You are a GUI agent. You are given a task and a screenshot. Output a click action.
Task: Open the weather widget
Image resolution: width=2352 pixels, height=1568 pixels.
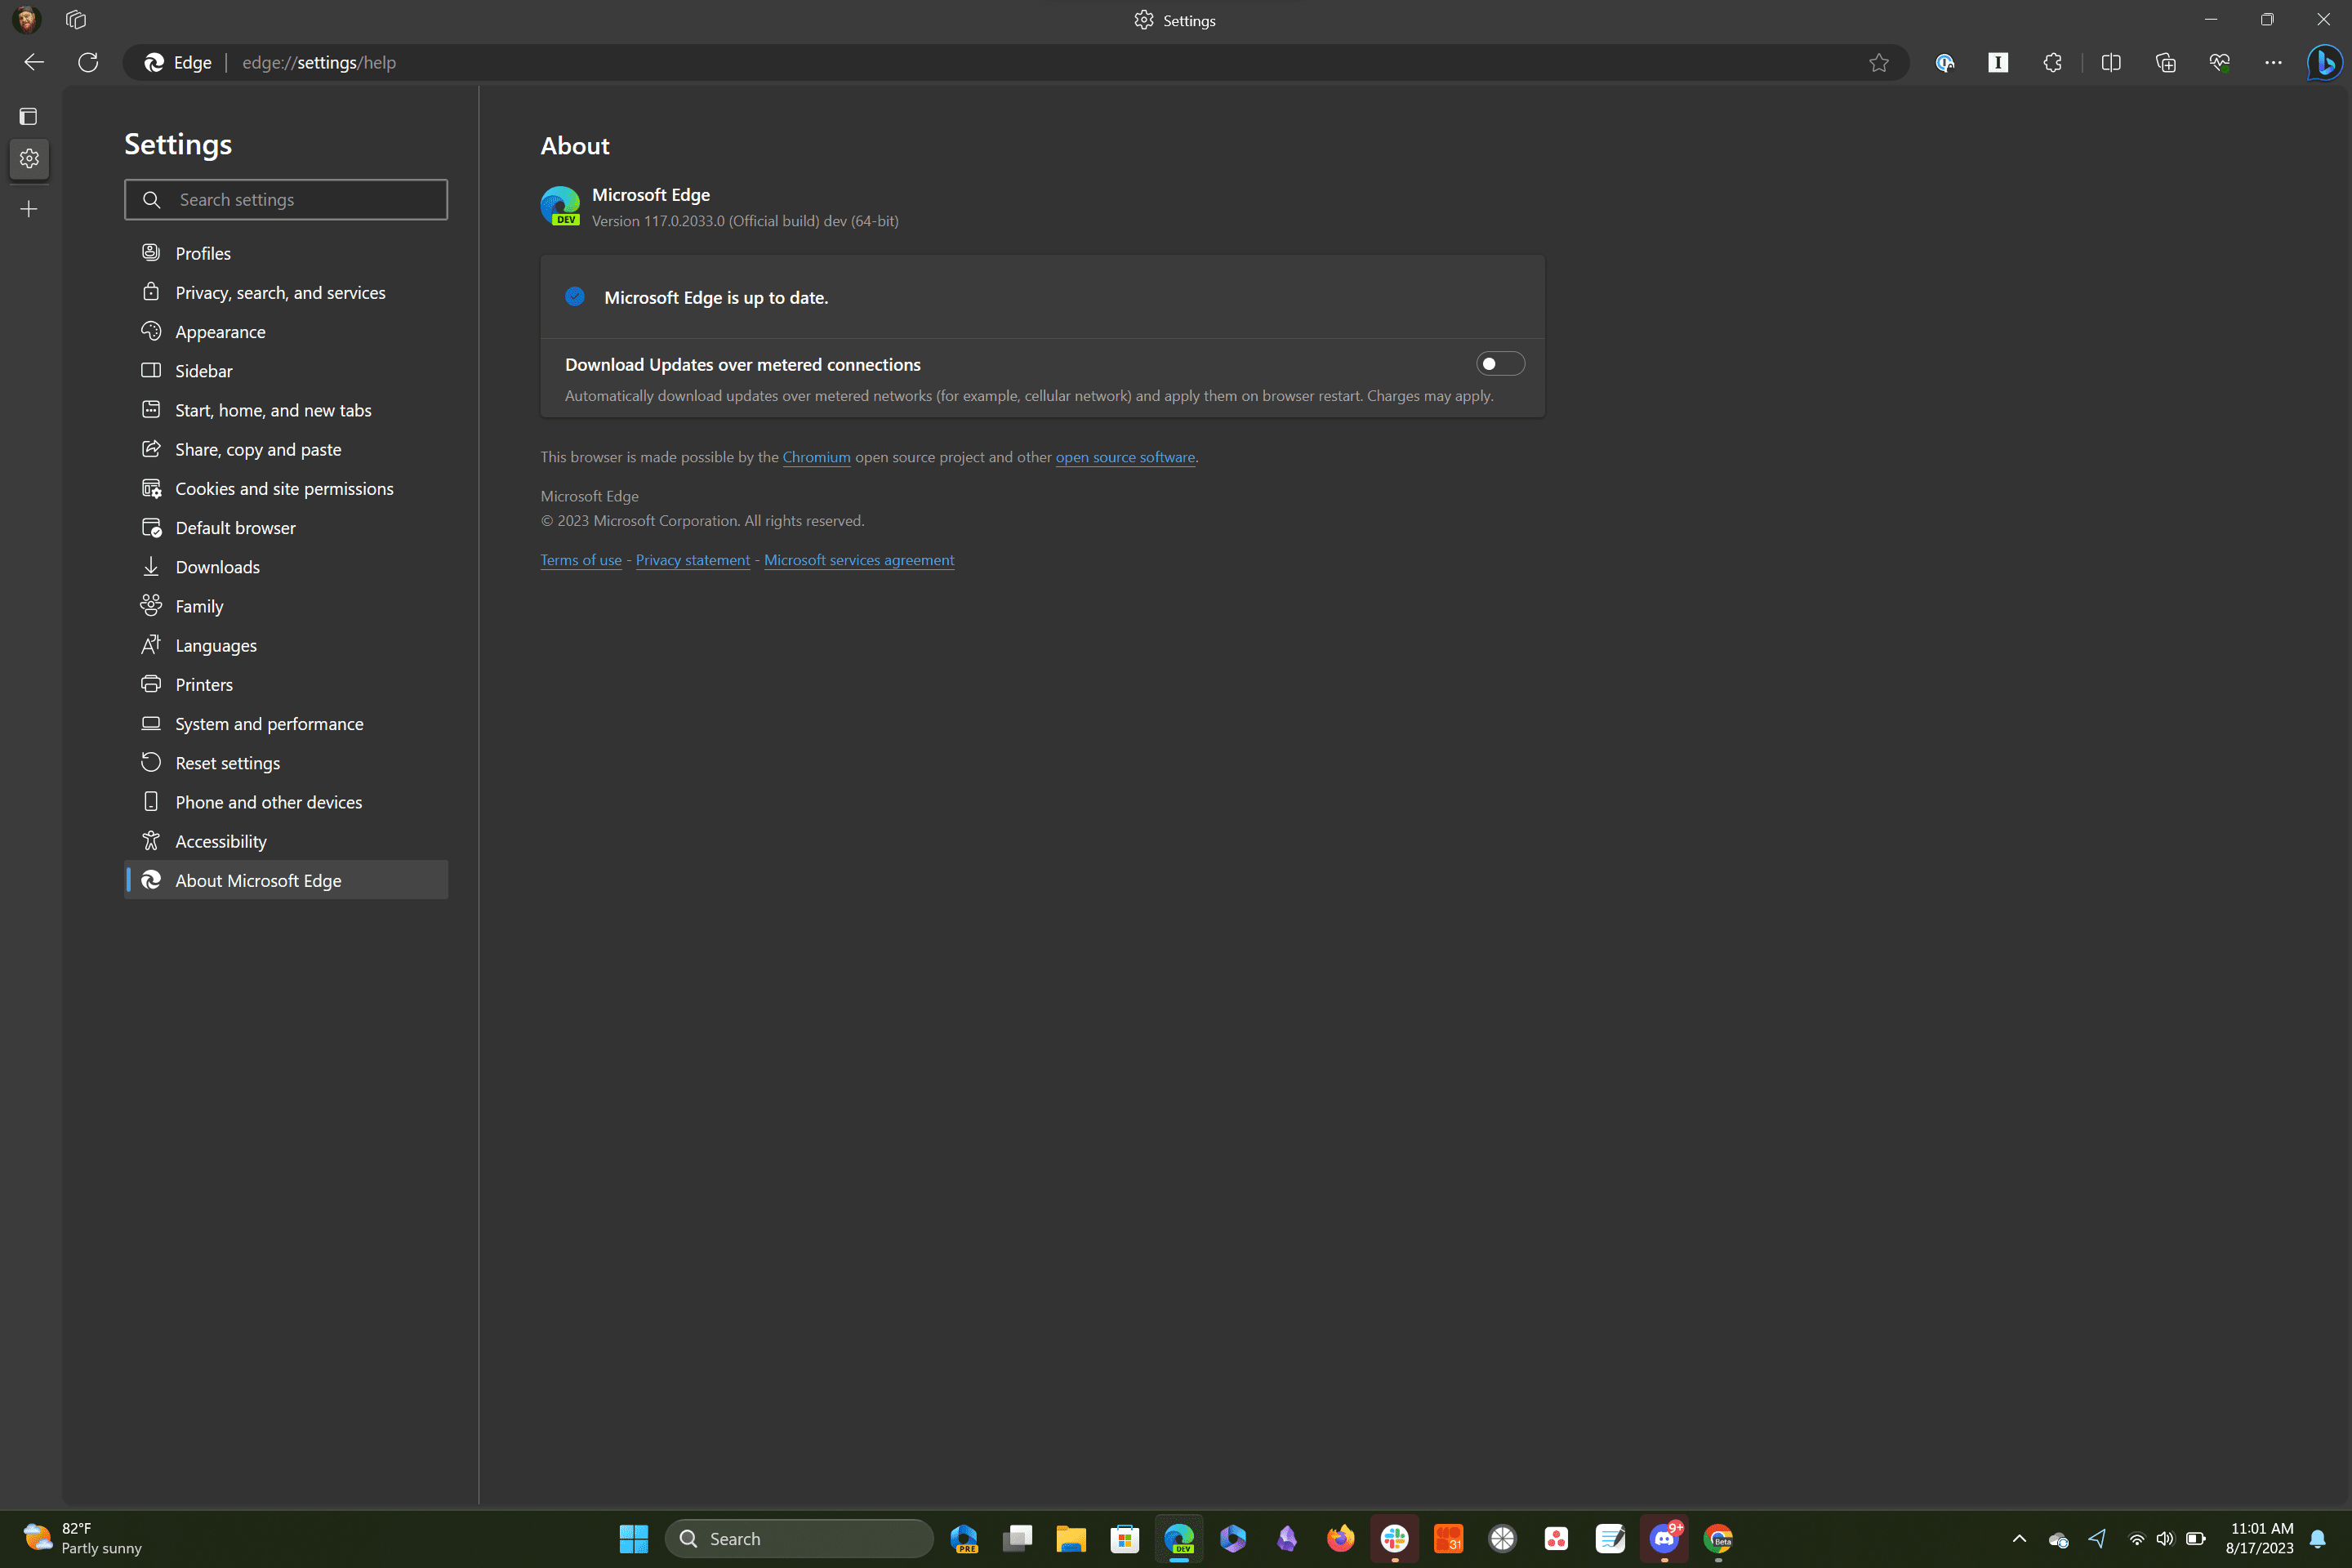click(x=82, y=1538)
